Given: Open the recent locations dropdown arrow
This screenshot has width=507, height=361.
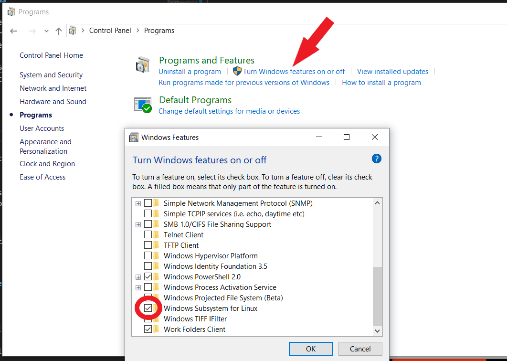Looking at the screenshot, I should [x=46, y=31].
